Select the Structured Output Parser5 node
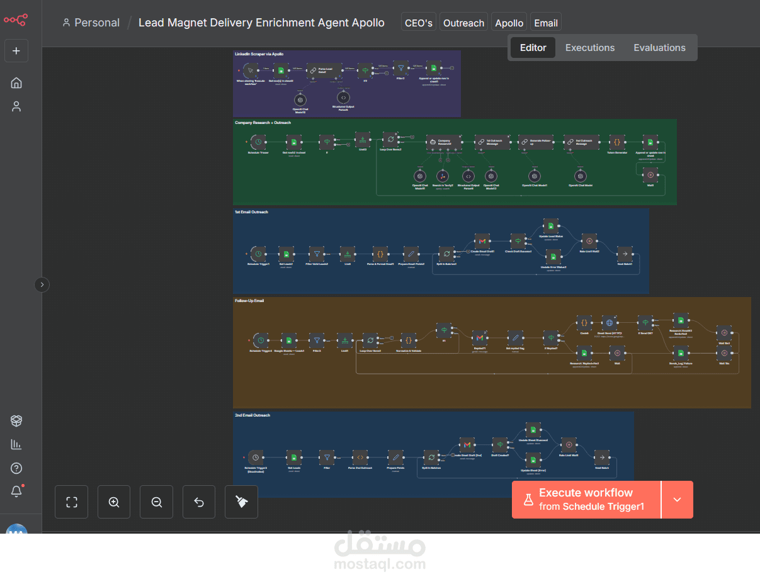 (x=343, y=98)
